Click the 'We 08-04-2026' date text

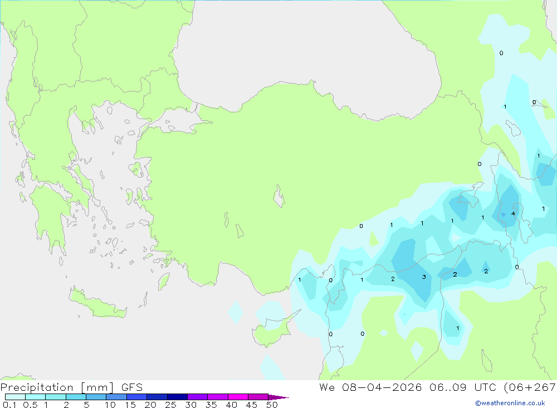(370, 387)
